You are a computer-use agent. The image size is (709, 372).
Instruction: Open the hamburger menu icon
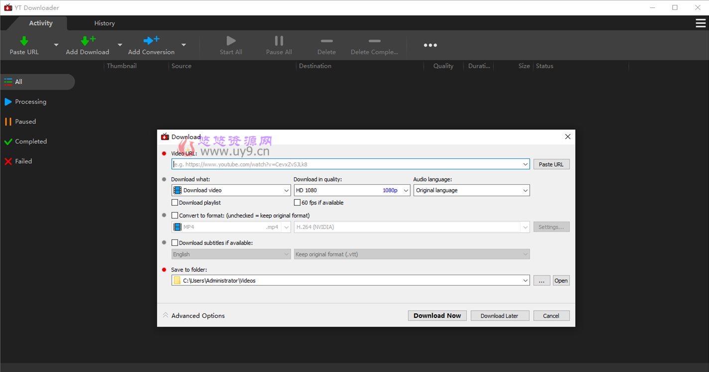(x=701, y=23)
